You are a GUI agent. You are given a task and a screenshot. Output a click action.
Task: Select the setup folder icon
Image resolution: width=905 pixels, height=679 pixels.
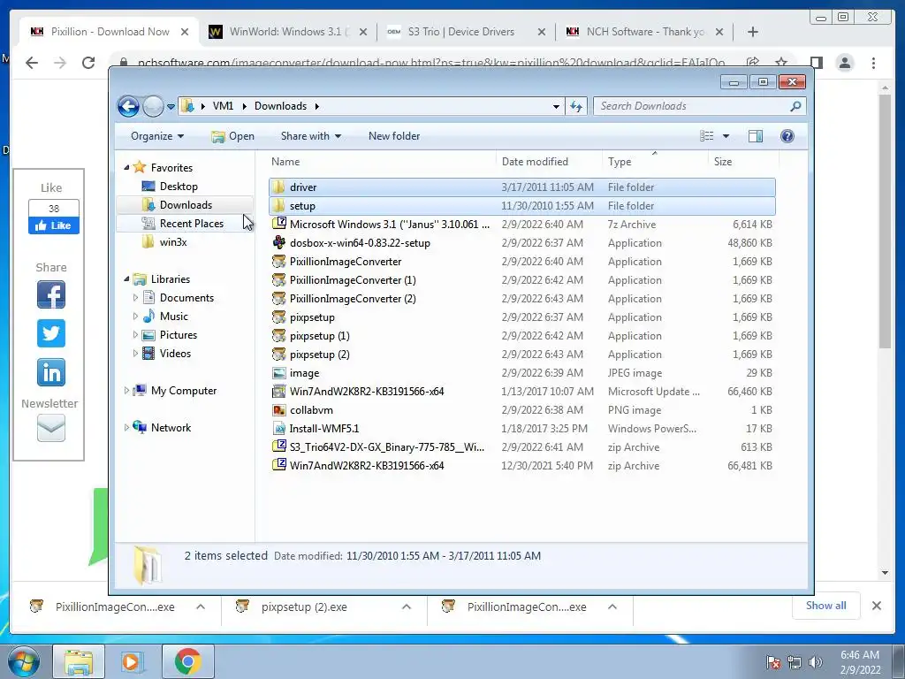(278, 205)
